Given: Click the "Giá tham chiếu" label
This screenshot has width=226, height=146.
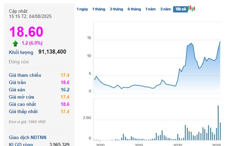Looking at the screenshot, I should pyautogui.click(x=25, y=75).
